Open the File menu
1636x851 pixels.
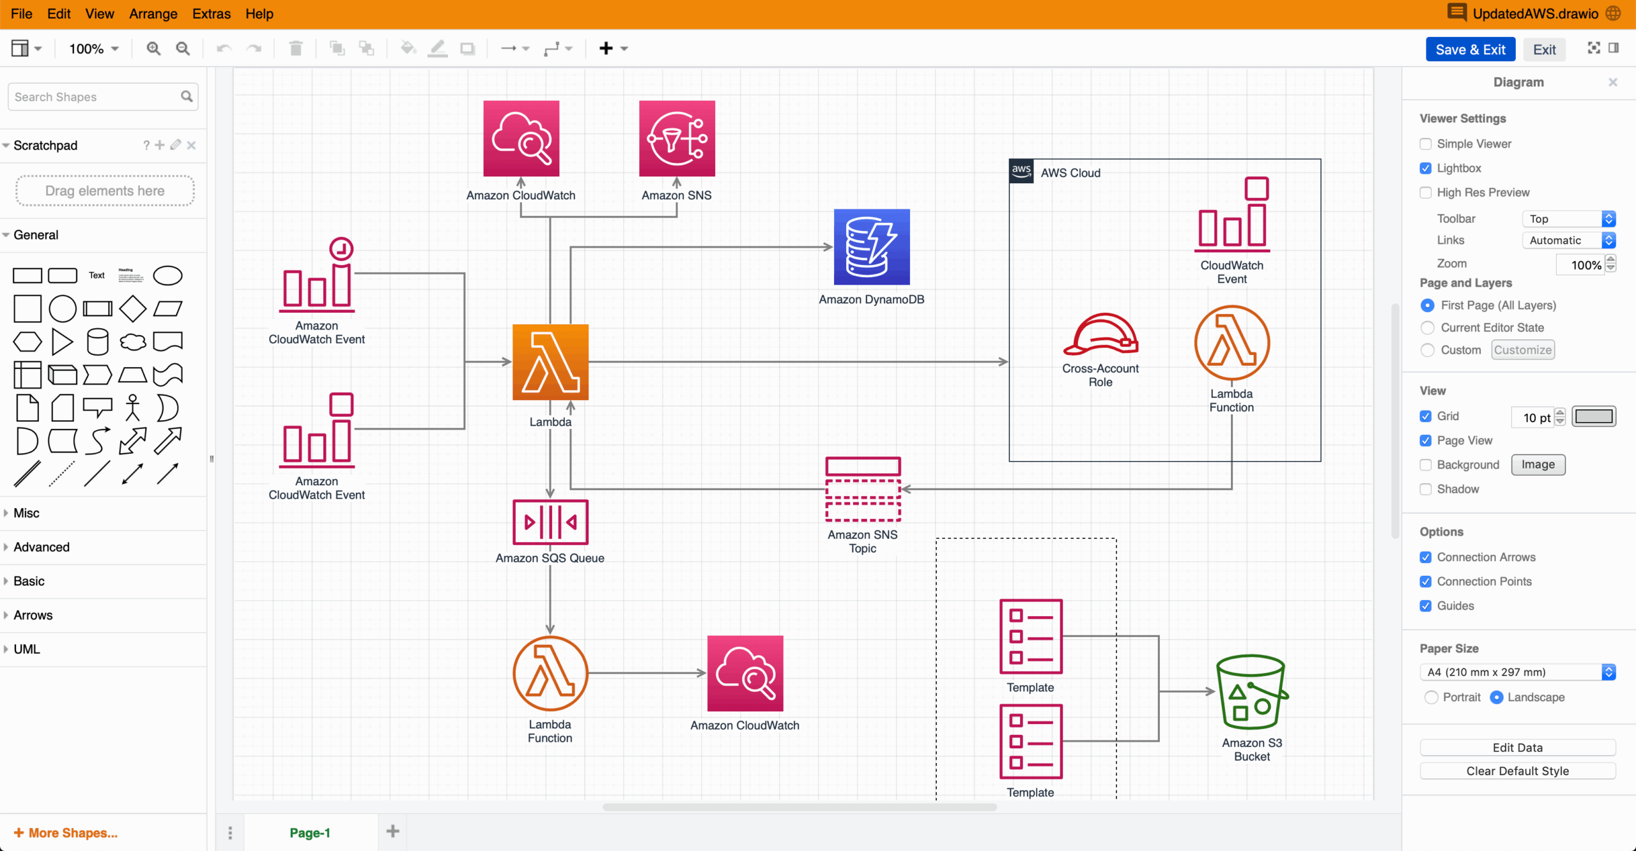[22, 13]
